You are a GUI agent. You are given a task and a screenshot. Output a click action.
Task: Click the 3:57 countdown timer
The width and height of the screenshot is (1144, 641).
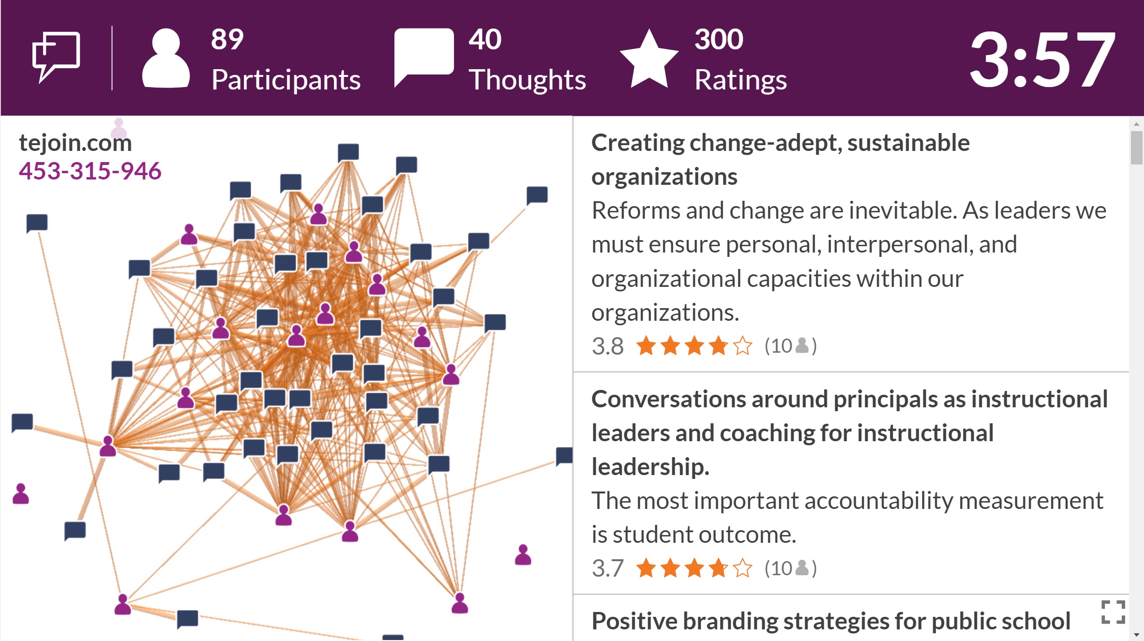[1042, 59]
